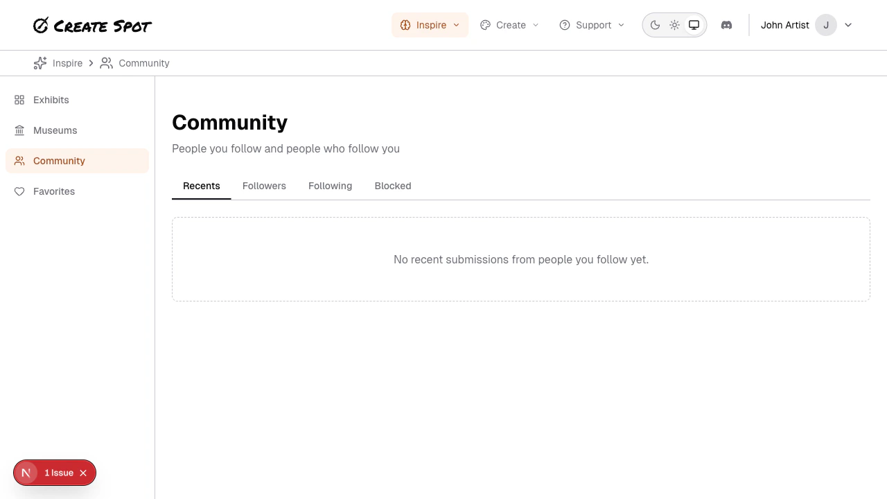Click the Community breadcrumb people icon

(106, 63)
